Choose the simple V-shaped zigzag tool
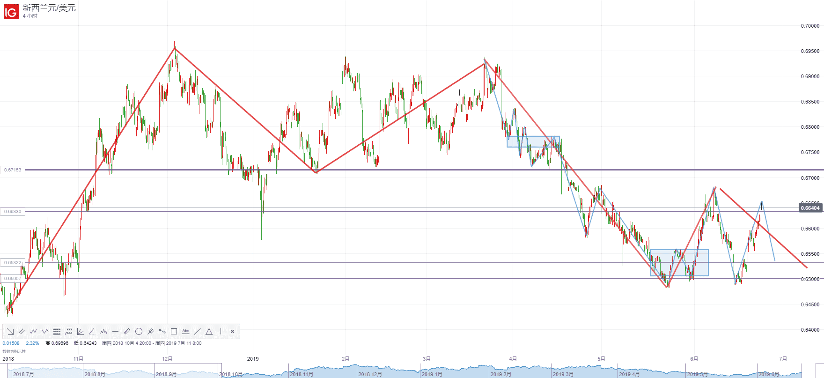The width and height of the screenshot is (824, 378). (45, 332)
